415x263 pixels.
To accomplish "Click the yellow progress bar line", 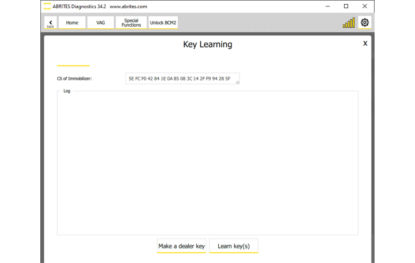I will click(73, 65).
